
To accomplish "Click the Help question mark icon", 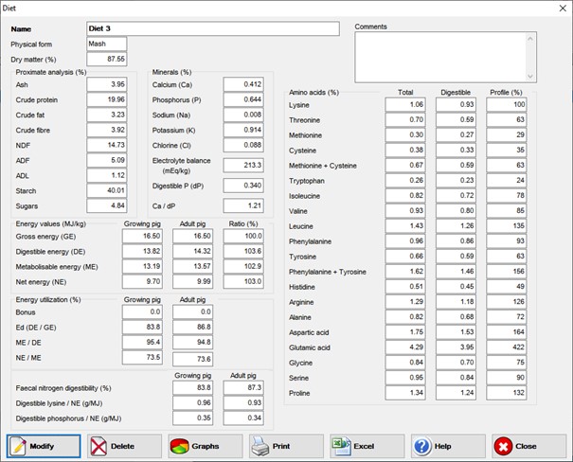I will (422, 446).
